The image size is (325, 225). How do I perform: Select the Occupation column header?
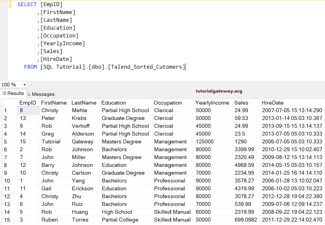point(168,103)
